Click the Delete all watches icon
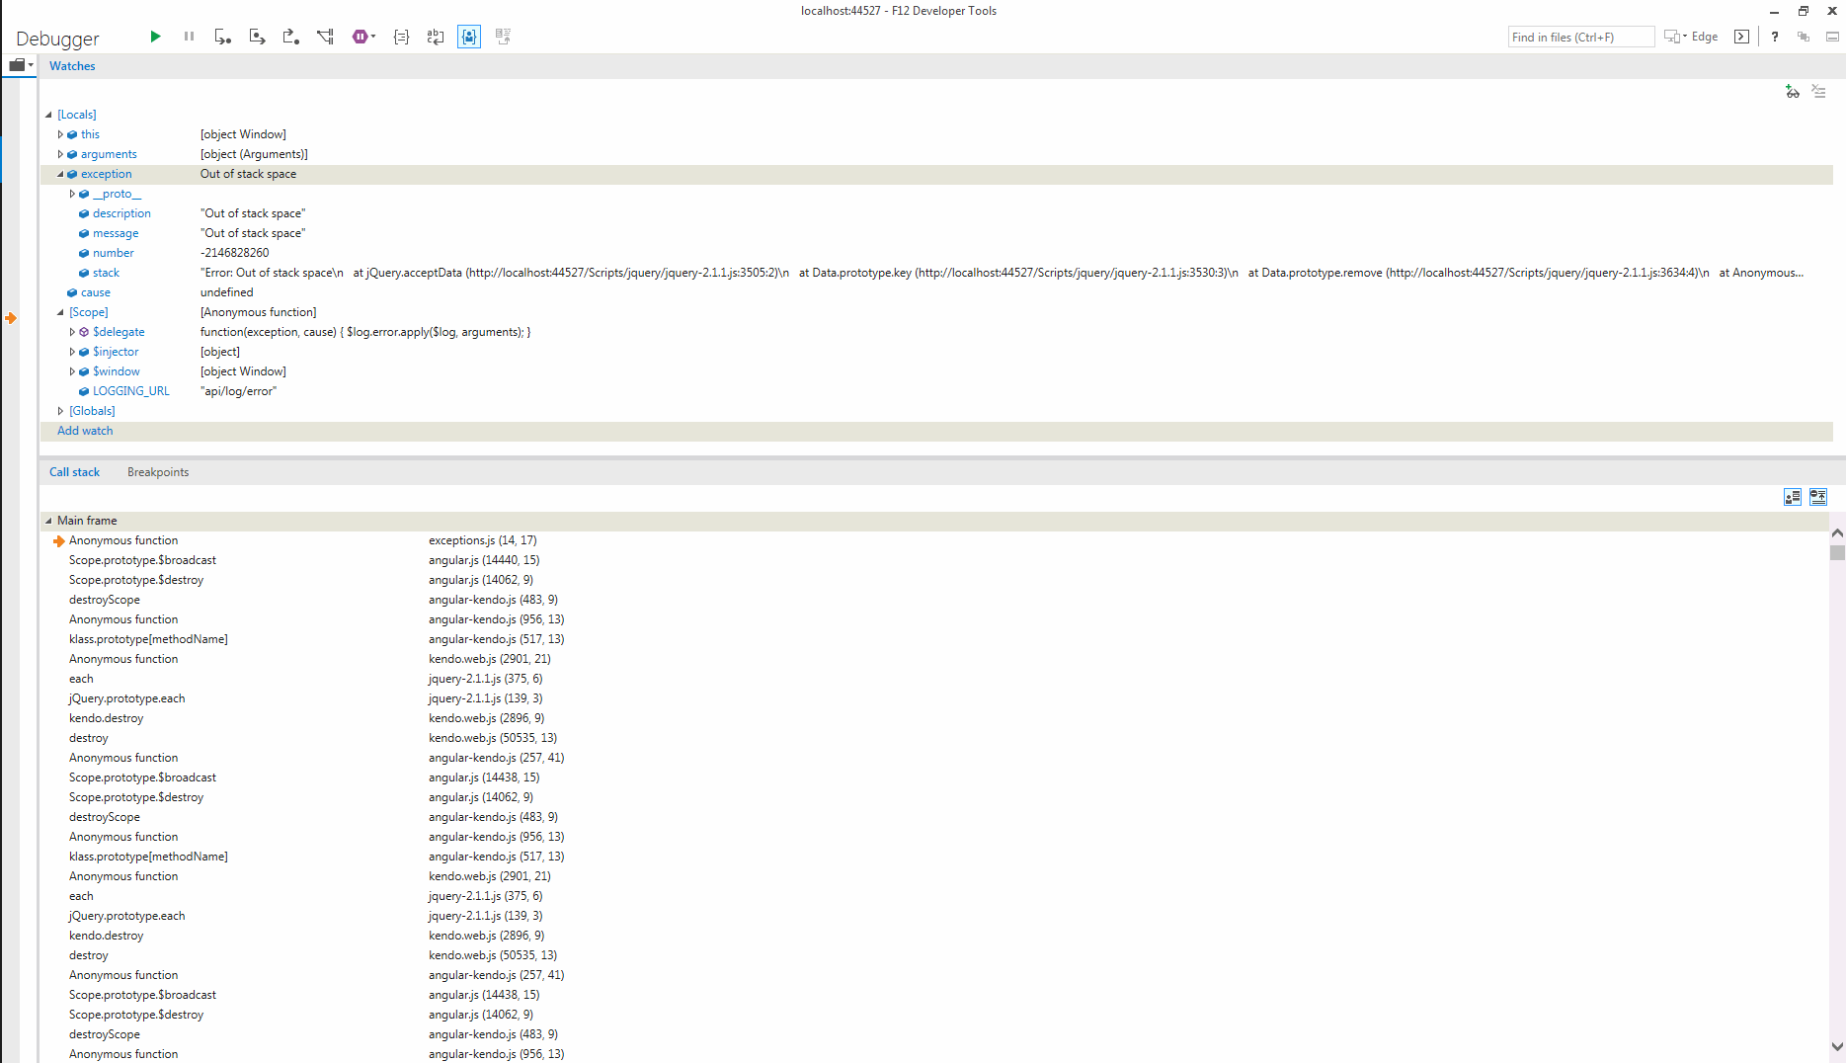The image size is (1846, 1063). 1819,92
